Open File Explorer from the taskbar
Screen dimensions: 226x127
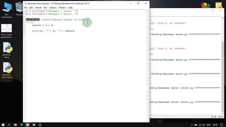click(16, 125)
